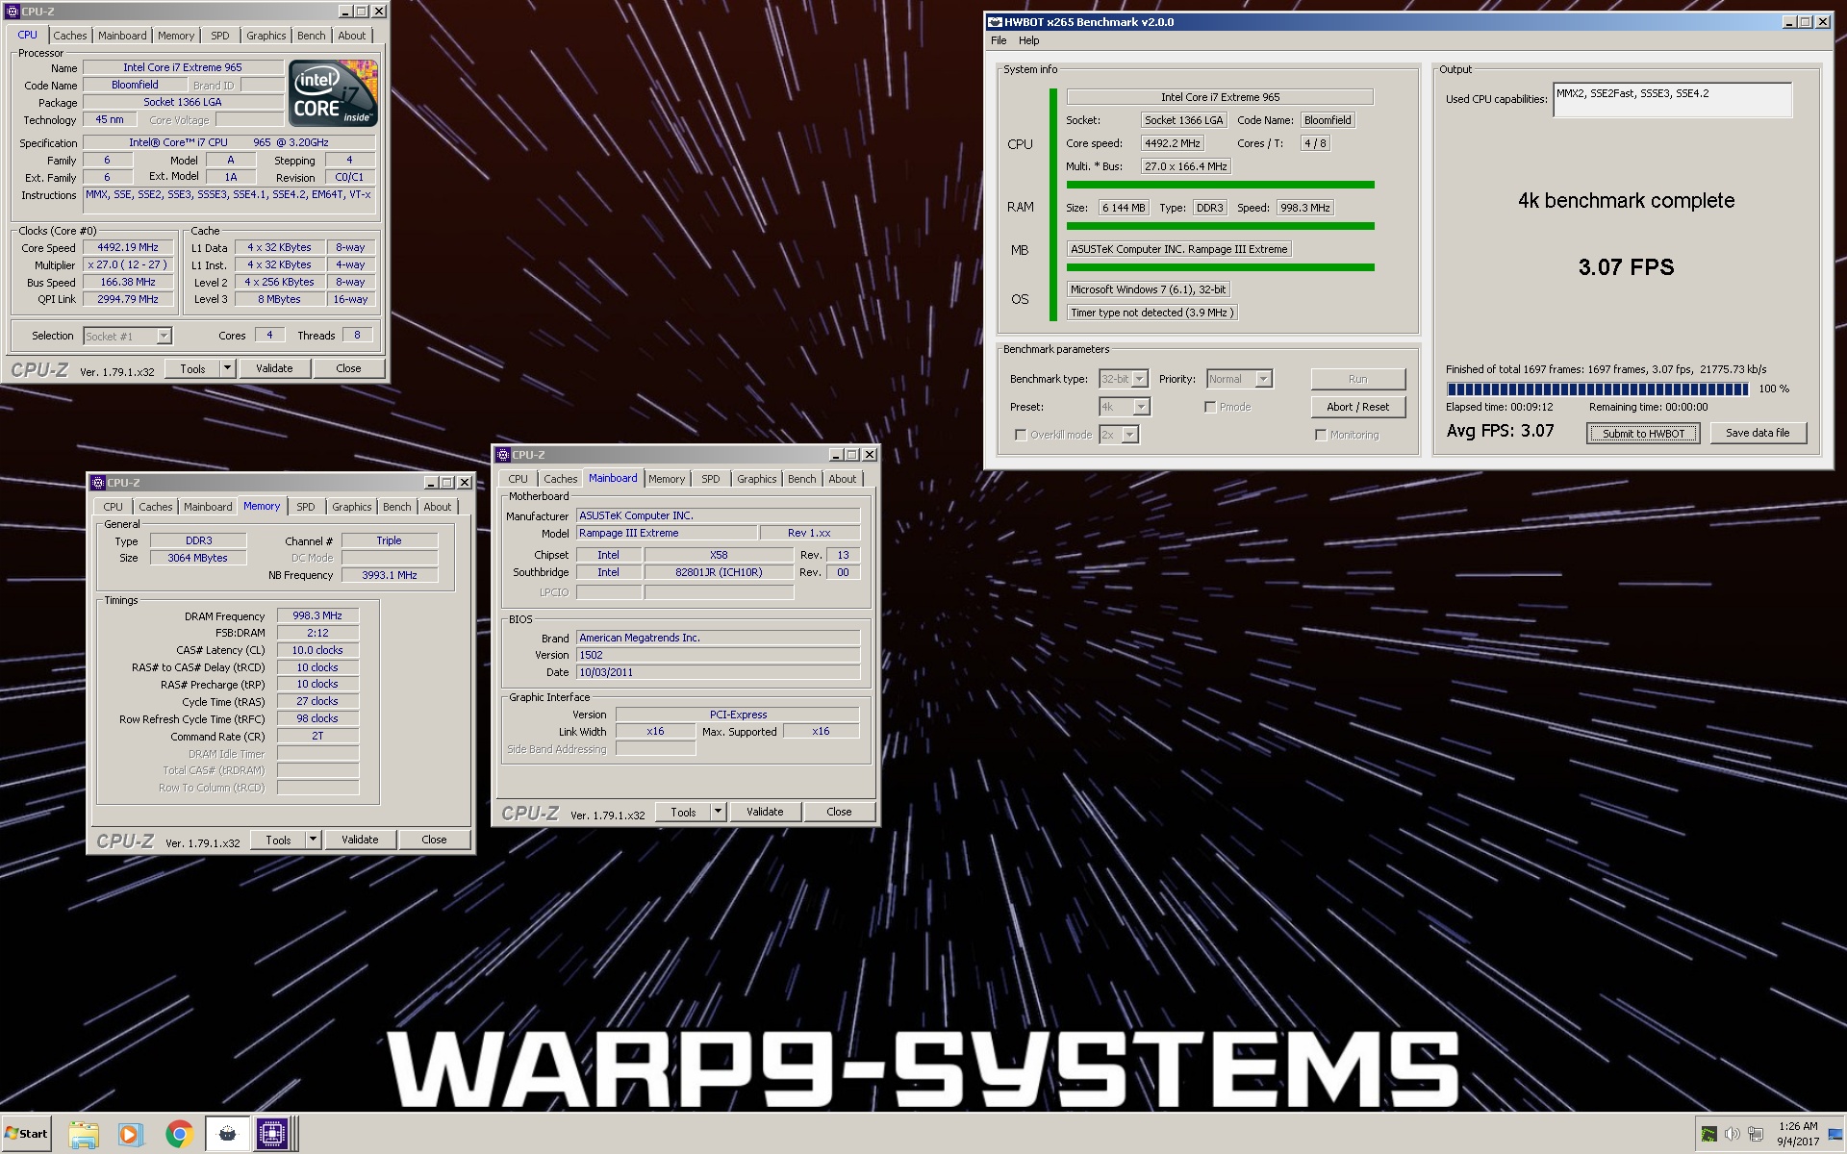Open CPU tab in Memory CPU-Z window
Screen dimensions: 1847x1154
(113, 507)
